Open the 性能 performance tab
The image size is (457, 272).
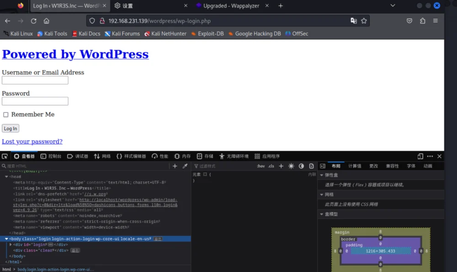(x=160, y=156)
